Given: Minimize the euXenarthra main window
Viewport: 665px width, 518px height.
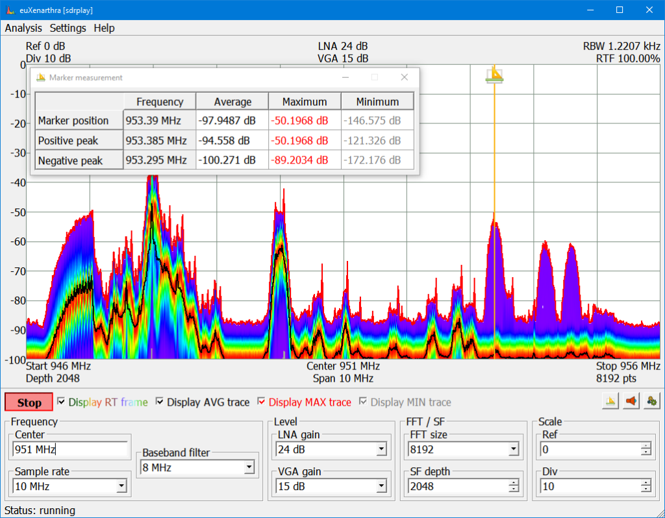Looking at the screenshot, I should point(590,10).
